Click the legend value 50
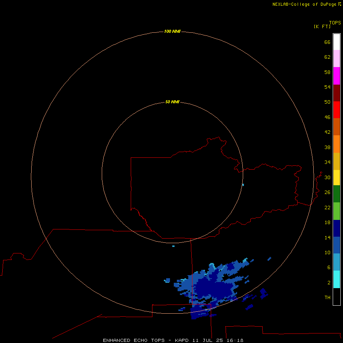The width and height of the screenshot is (343, 343). [327, 102]
